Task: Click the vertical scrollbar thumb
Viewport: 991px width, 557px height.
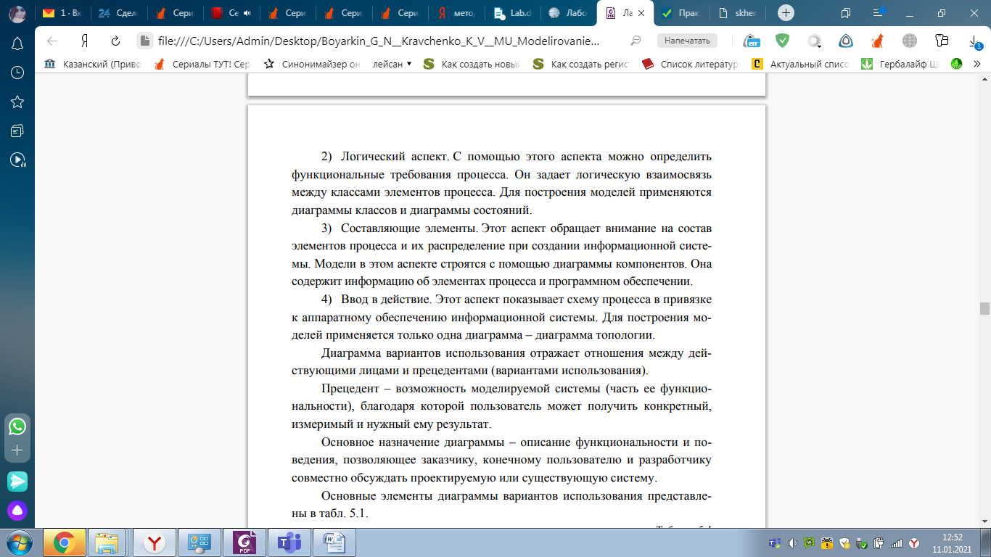Action: click(984, 308)
